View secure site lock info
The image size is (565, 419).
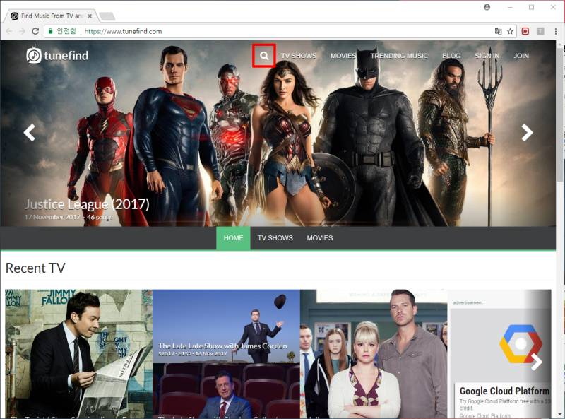[x=51, y=31]
